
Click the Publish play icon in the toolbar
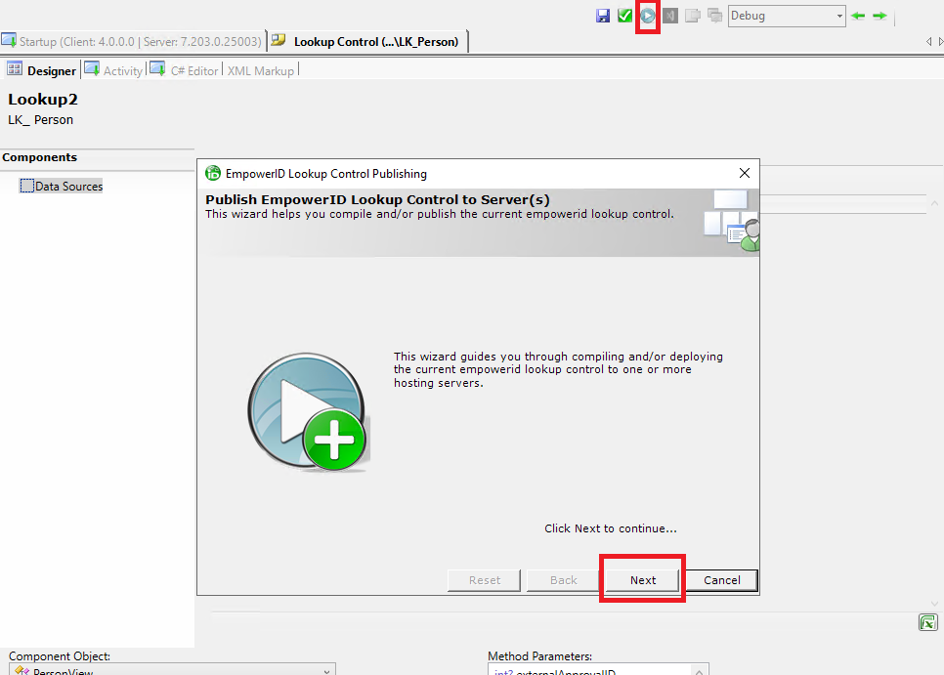point(648,16)
